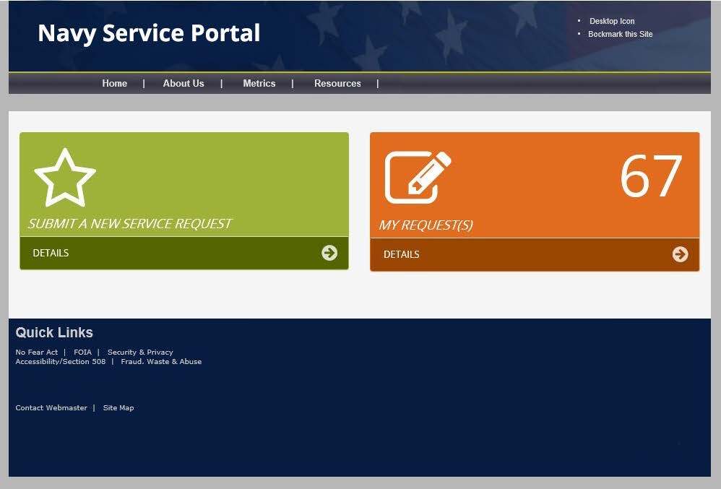
Task: Click the pencil edit icon on the orange tile
Action: tap(418, 177)
